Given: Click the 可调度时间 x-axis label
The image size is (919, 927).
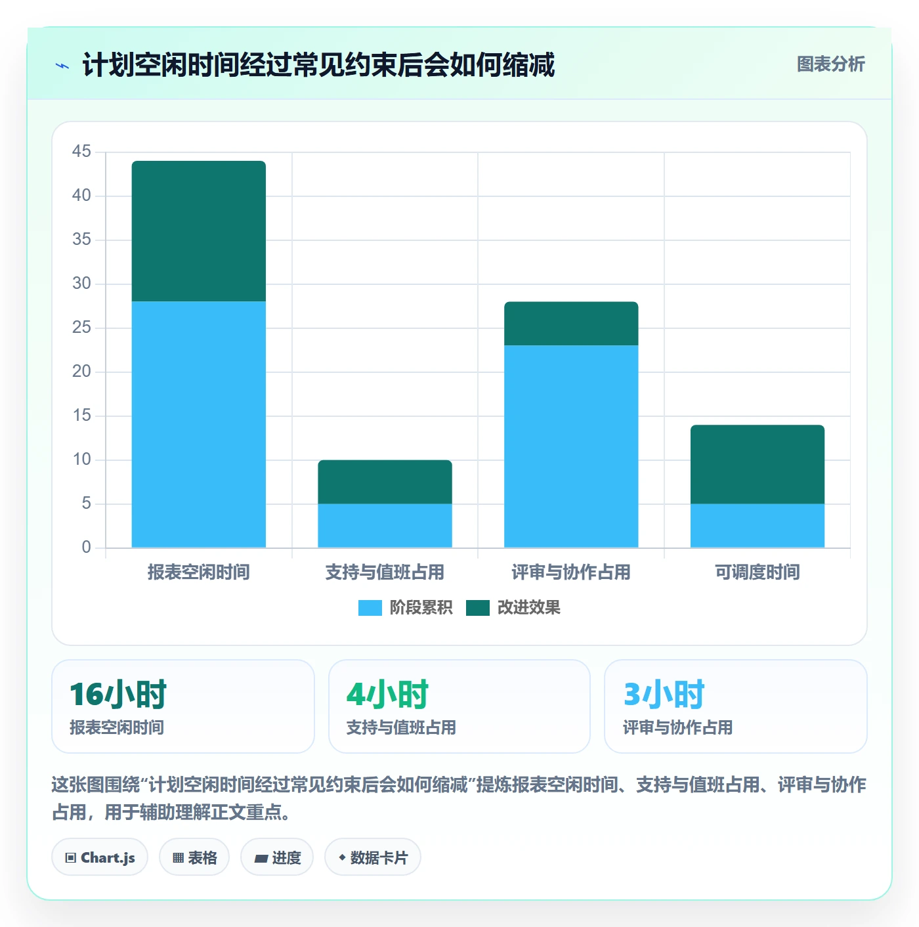Looking at the screenshot, I should (x=758, y=572).
